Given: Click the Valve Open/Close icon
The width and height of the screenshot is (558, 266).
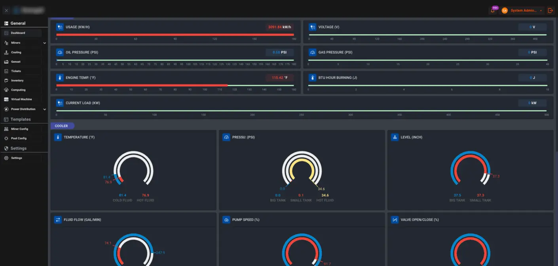Looking at the screenshot, I should 395,220.
